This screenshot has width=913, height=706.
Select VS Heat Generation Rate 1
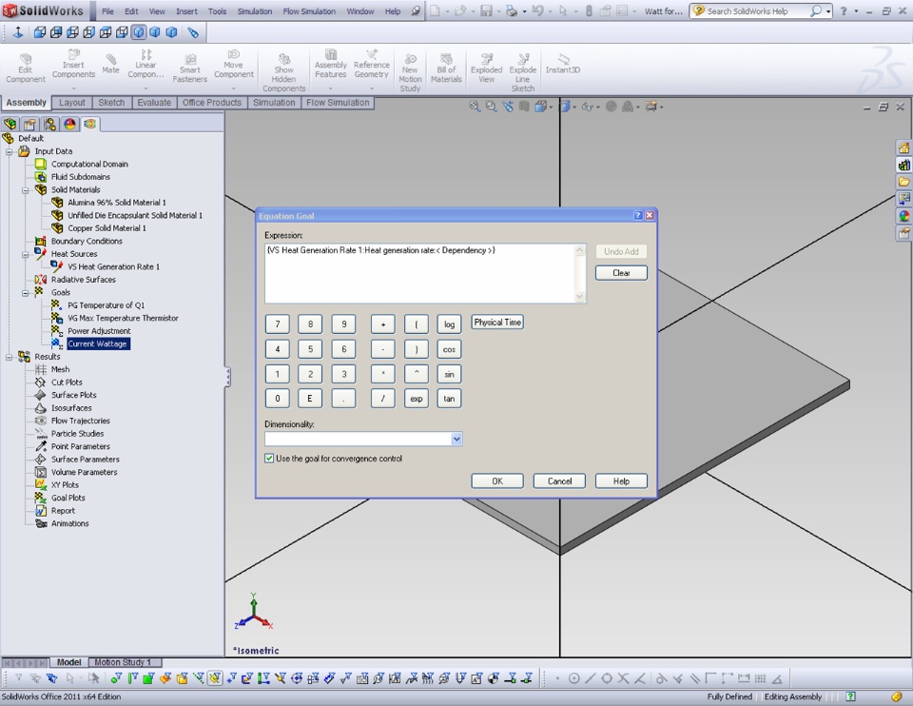coord(113,266)
